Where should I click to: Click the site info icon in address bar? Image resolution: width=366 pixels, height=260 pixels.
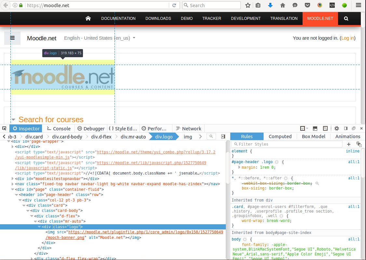[15, 6]
